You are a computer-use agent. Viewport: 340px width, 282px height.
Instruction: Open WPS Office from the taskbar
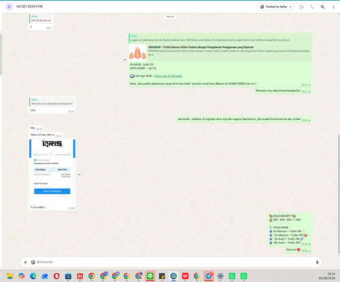(185, 276)
